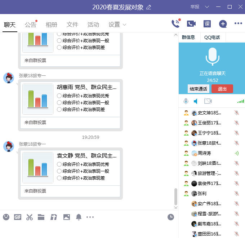
Task: Click the red 退出 button
Action: pyautogui.click(x=222, y=89)
